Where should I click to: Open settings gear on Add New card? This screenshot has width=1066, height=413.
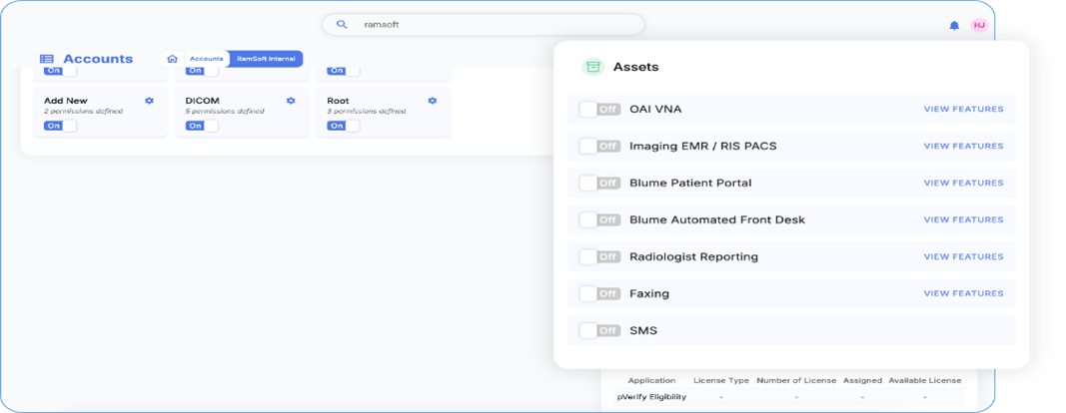(149, 101)
